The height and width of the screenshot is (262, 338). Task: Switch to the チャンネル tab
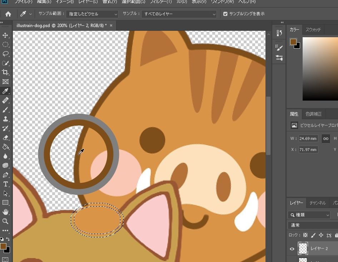point(317,203)
